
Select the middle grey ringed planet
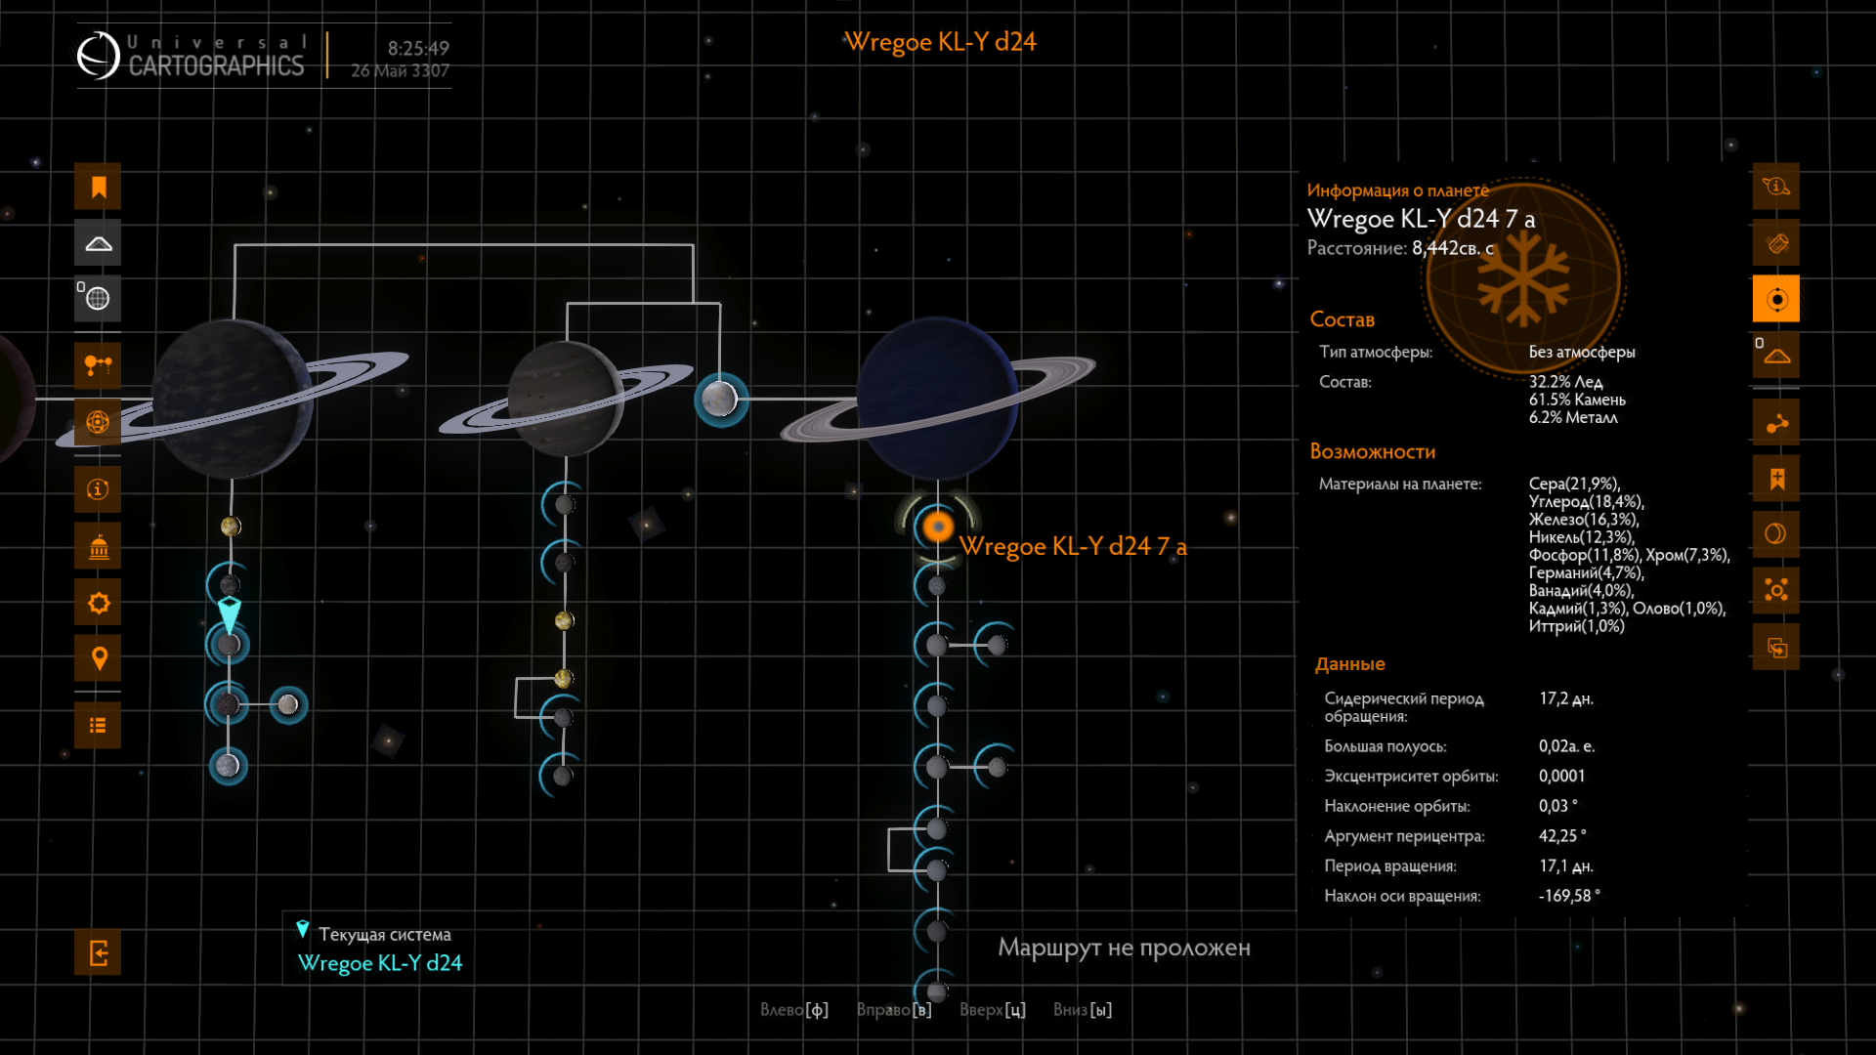565,399
